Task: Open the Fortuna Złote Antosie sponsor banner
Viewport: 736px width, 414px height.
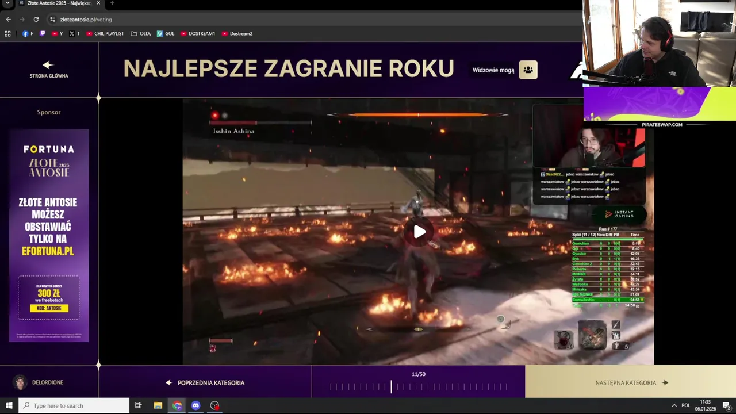Action: click(x=49, y=235)
